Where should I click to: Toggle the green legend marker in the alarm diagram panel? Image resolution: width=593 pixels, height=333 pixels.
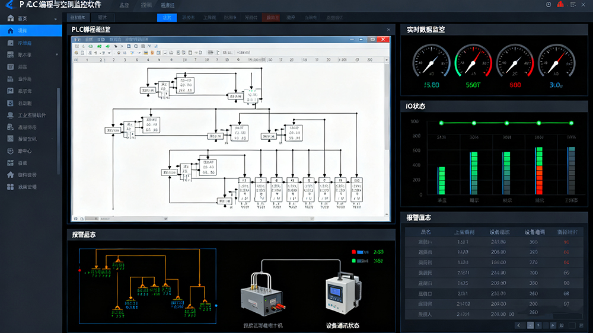[353, 260]
